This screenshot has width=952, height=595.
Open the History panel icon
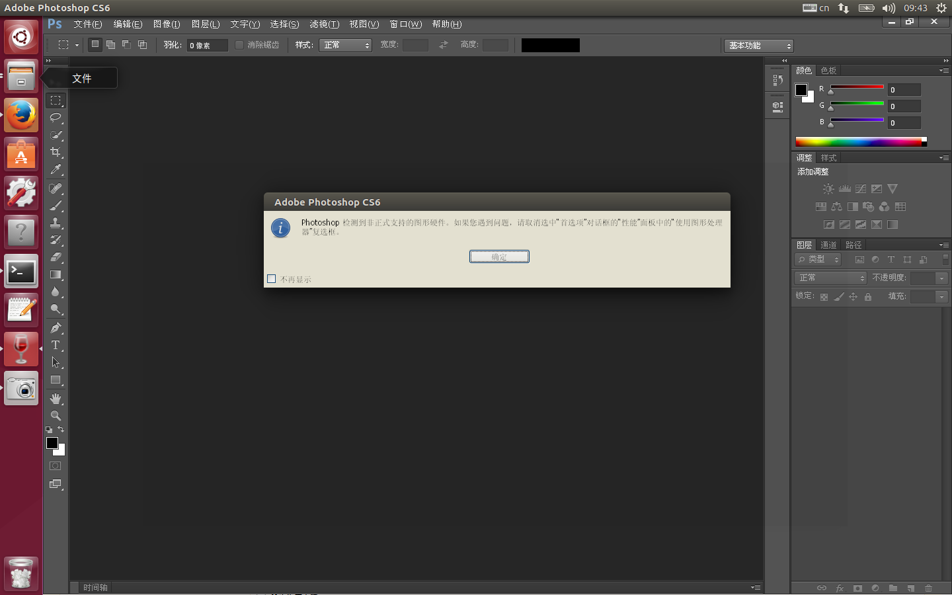[777, 80]
